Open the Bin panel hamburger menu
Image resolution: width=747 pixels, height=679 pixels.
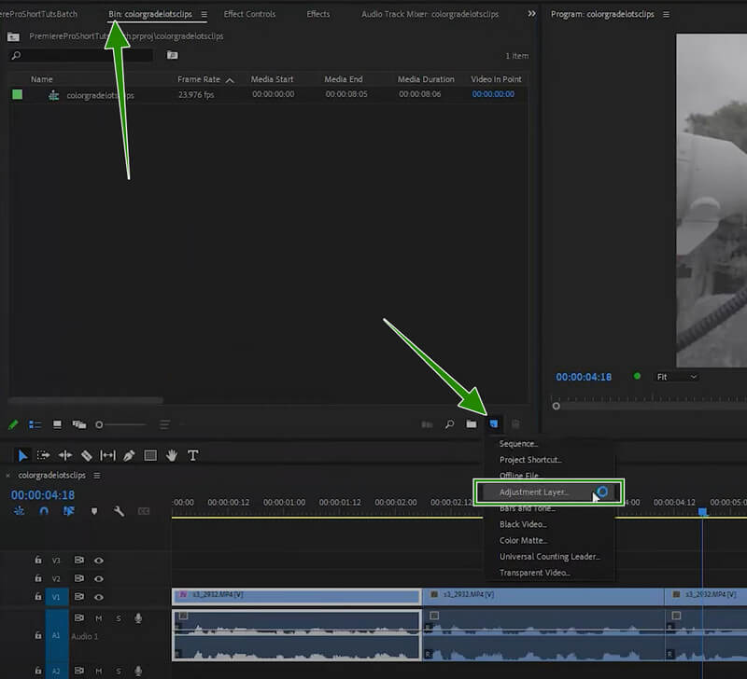204,15
